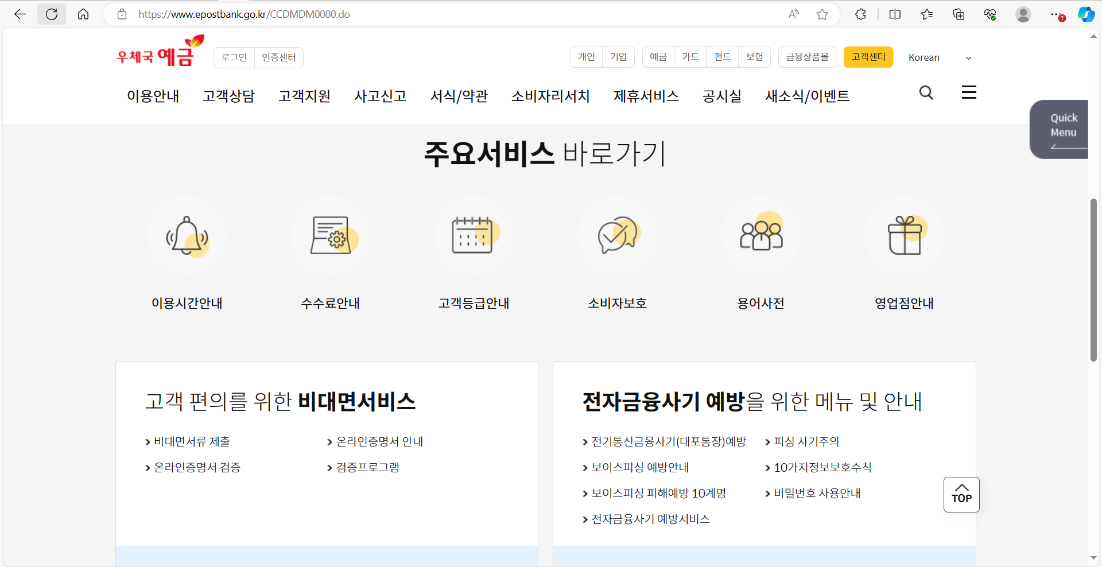Click the page vertical scrollbar thumb
The height and width of the screenshot is (567, 1102).
pyautogui.click(x=1093, y=279)
